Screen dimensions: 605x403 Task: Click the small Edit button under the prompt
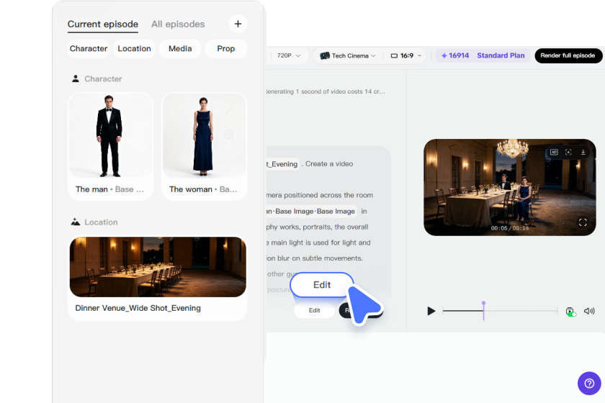point(315,310)
